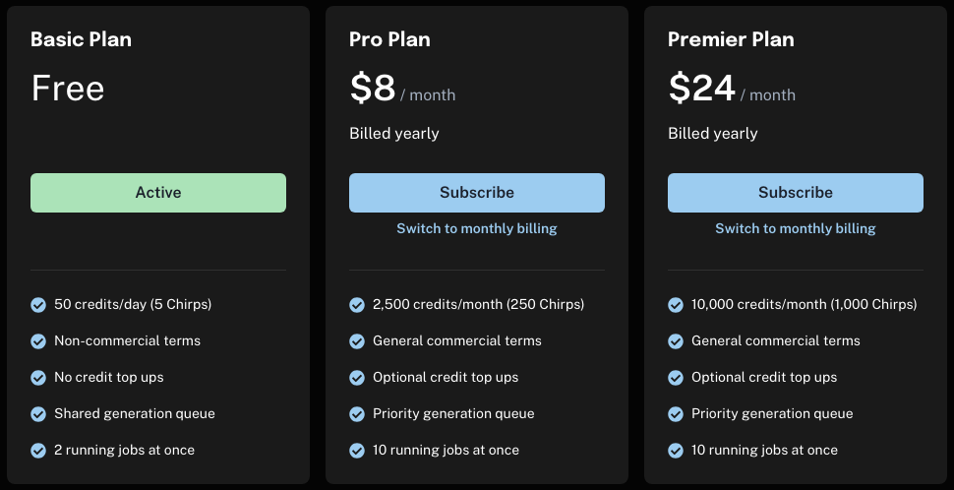Click checkmark icon beside 2,500 credits/month
This screenshot has height=490, width=954.
pyautogui.click(x=357, y=305)
